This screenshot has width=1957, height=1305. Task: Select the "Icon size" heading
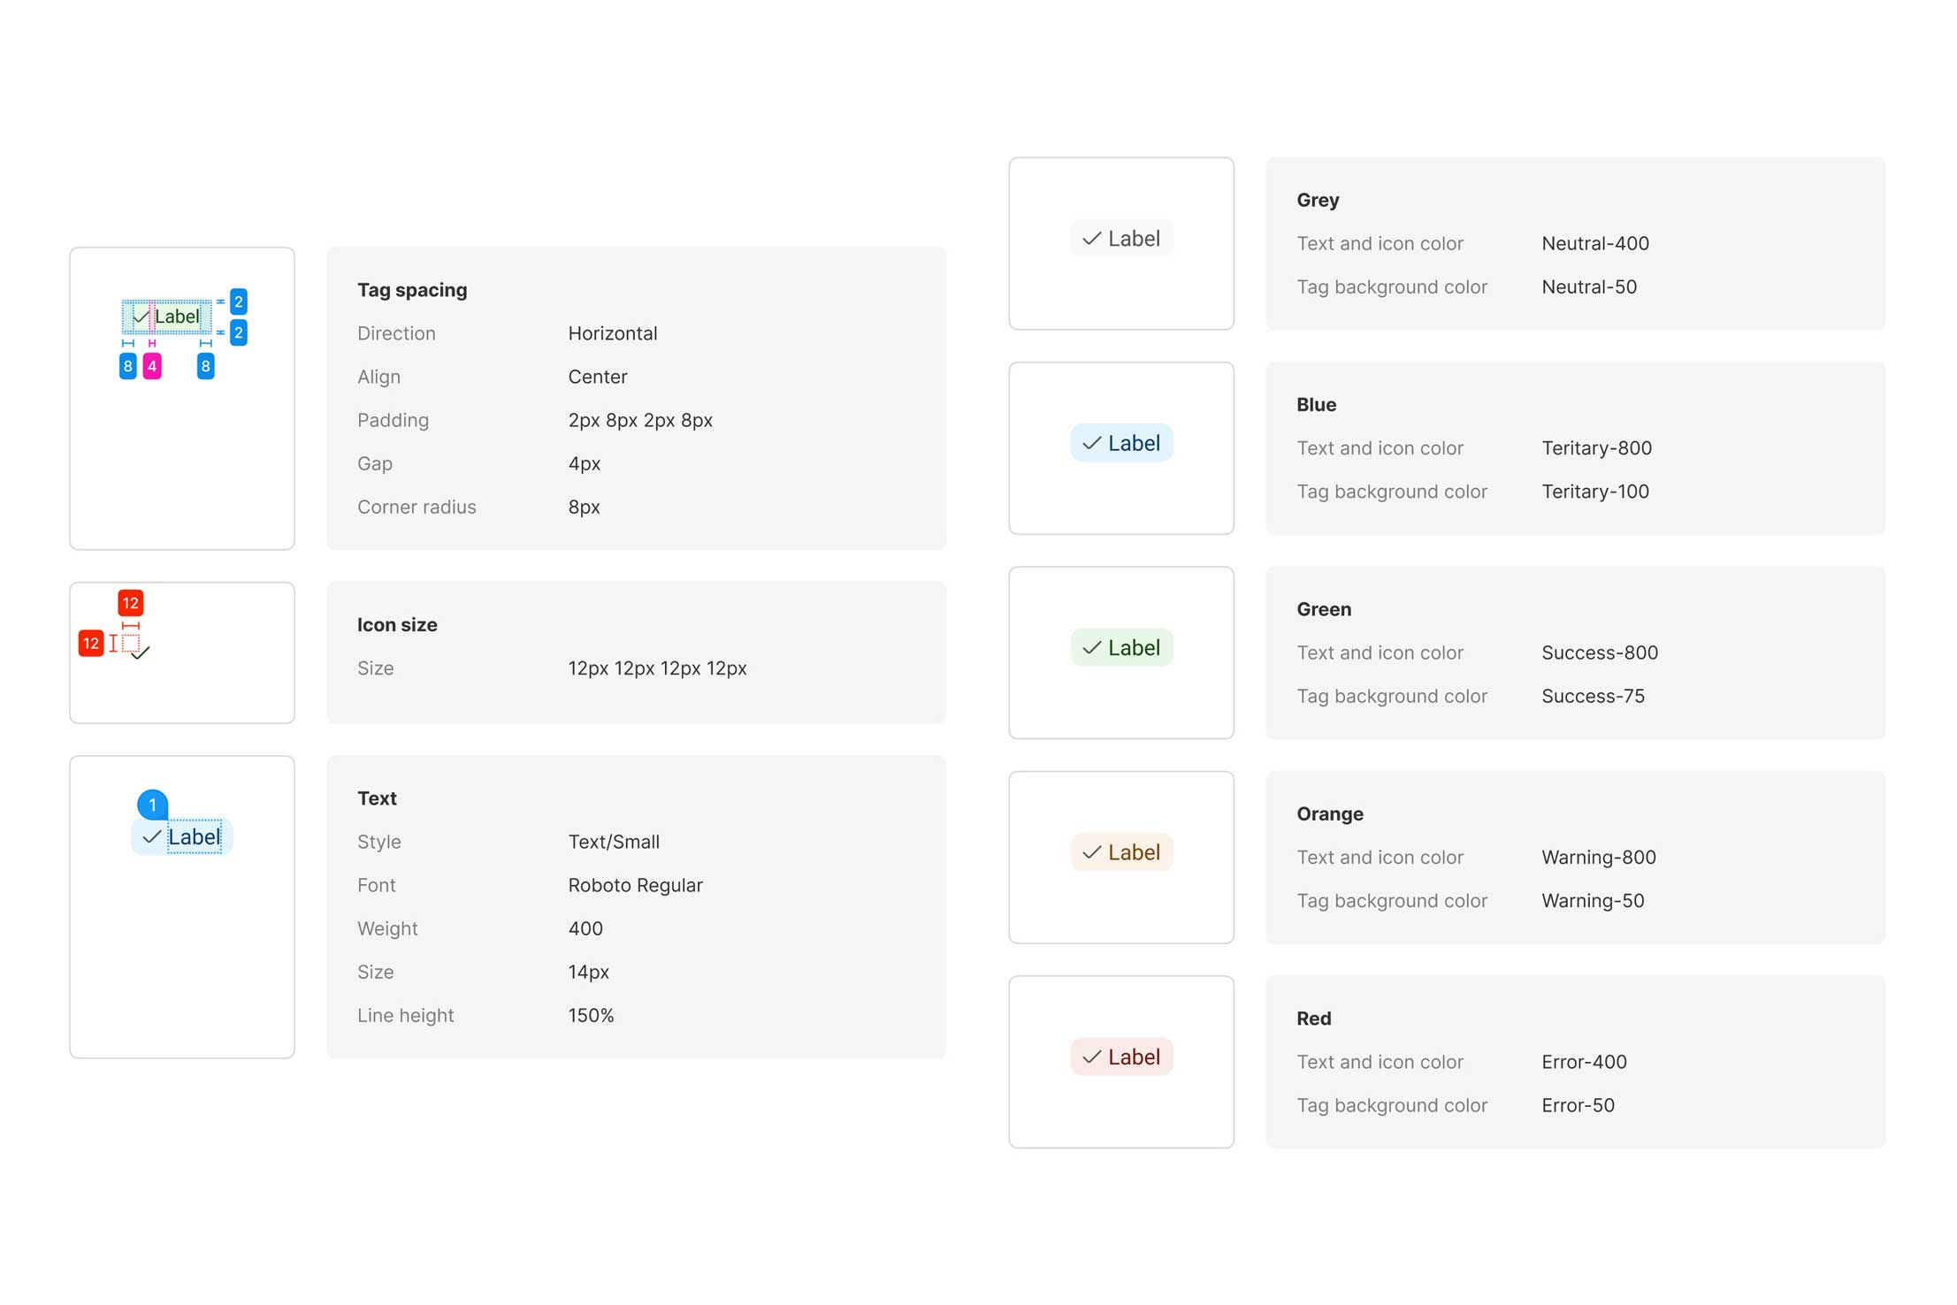pos(397,625)
